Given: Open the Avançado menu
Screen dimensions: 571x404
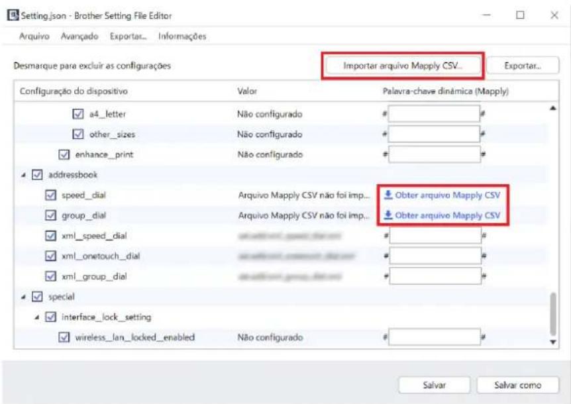Looking at the screenshot, I should pyautogui.click(x=79, y=36).
